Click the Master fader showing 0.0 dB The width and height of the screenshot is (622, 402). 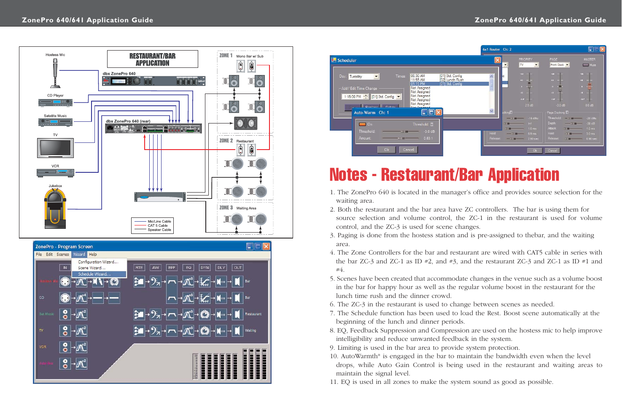pos(590,86)
